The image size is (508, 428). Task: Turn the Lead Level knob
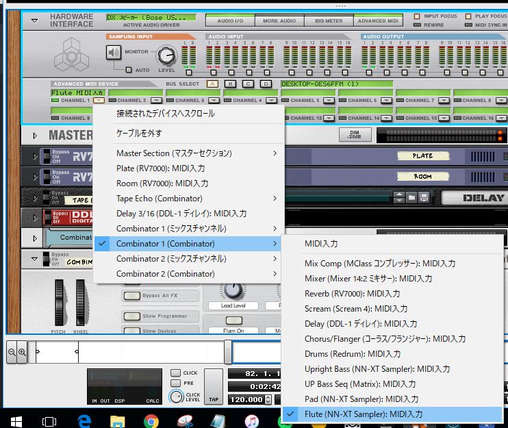(233, 290)
